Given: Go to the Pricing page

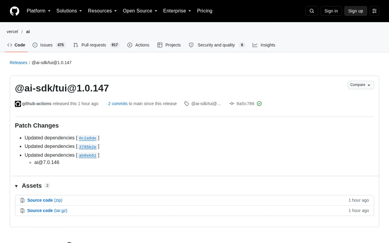Looking at the screenshot, I should 205,11.
